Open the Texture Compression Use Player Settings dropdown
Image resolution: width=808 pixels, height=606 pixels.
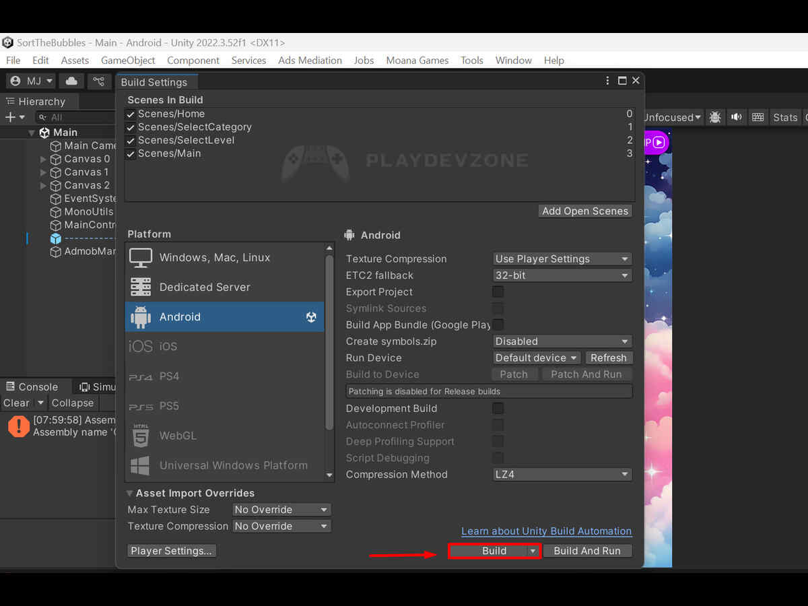click(x=562, y=259)
